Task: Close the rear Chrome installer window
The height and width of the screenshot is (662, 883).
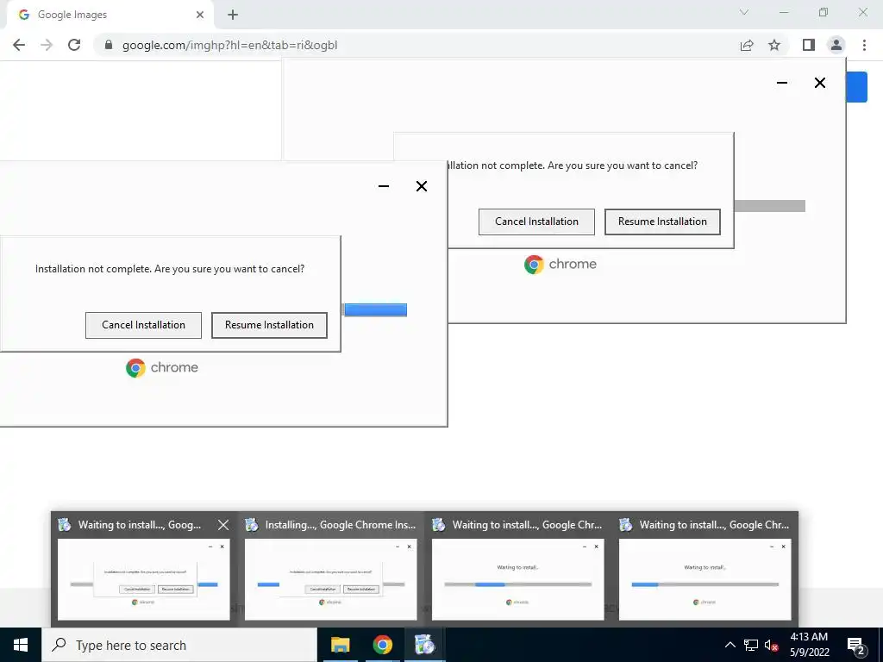Action: point(820,83)
